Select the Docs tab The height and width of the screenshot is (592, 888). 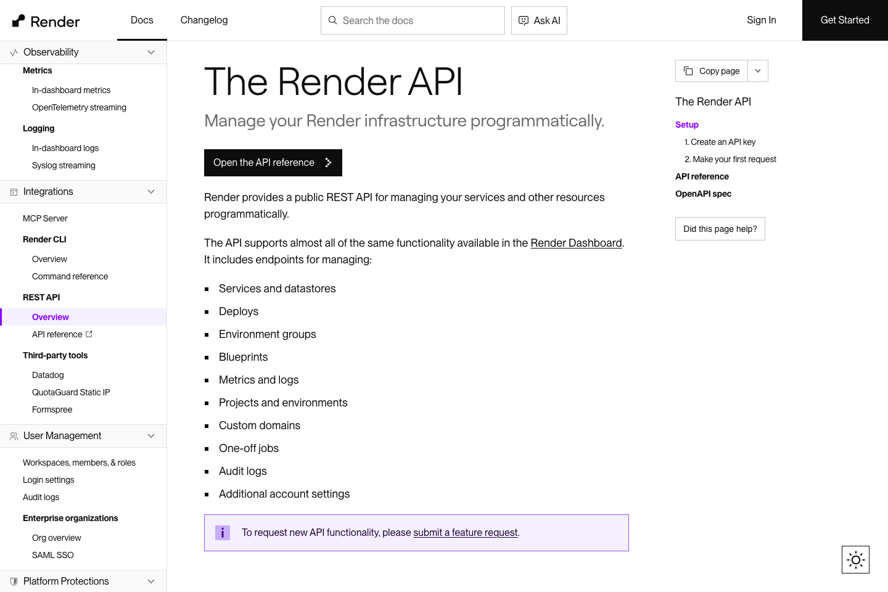click(x=142, y=20)
